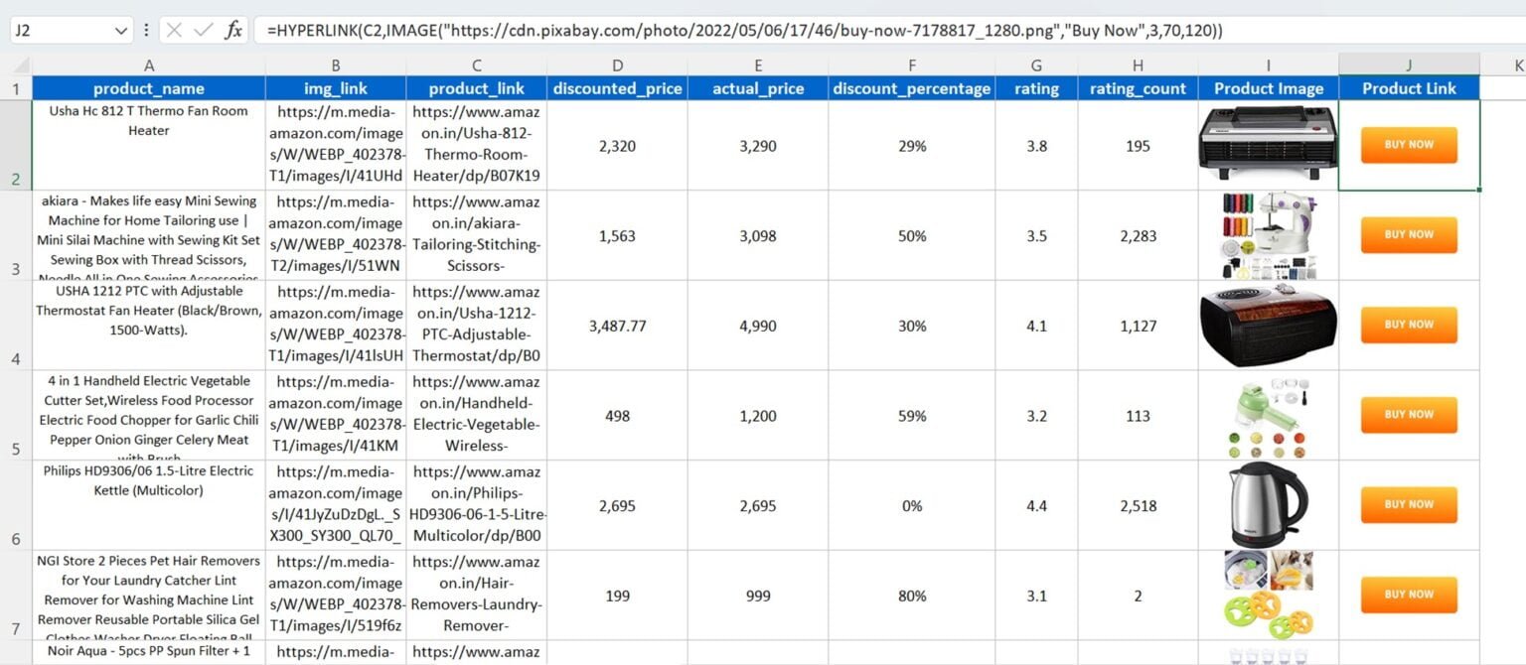This screenshot has height=665, width=1526.
Task: Click Buy Now for the Philips Electric Kettle
Action: pyautogui.click(x=1408, y=504)
